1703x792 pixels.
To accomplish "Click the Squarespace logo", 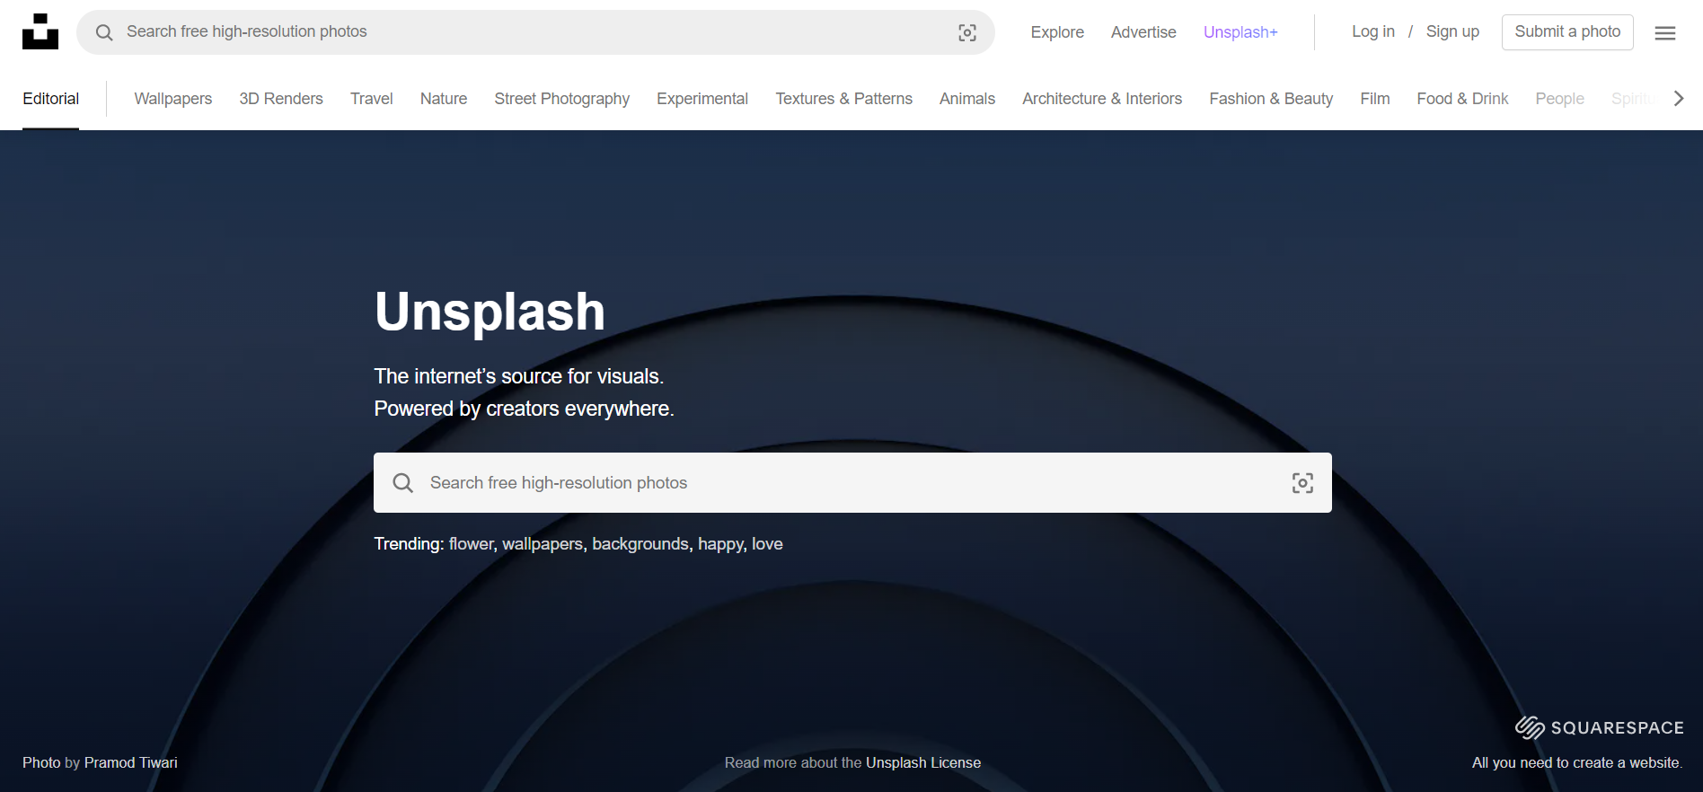I will click(x=1599, y=727).
